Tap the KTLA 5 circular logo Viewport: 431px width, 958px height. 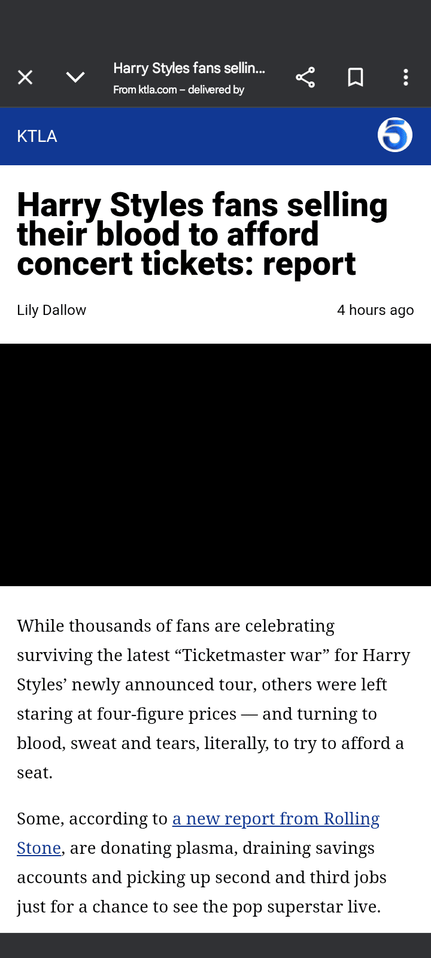click(x=395, y=135)
